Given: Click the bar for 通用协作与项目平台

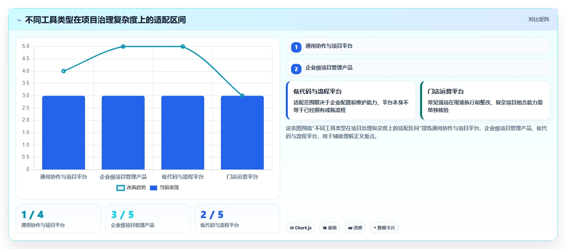Looking at the screenshot, I should click(x=64, y=133).
